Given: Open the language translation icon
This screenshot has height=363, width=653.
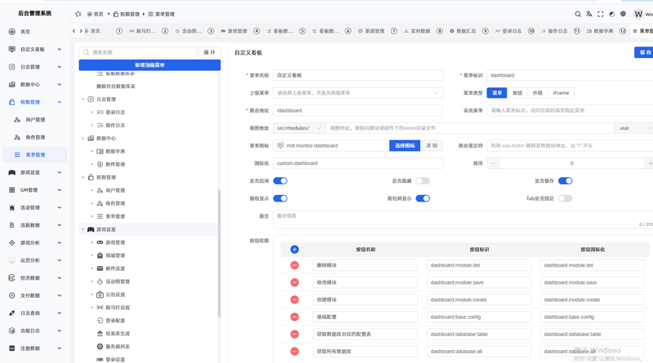Looking at the screenshot, I should [589, 14].
